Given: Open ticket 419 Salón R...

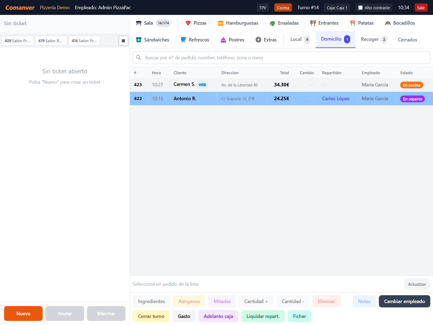Looking at the screenshot, I should tap(51, 41).
